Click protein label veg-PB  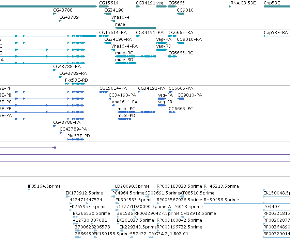pyautogui.click(x=165, y=102)
